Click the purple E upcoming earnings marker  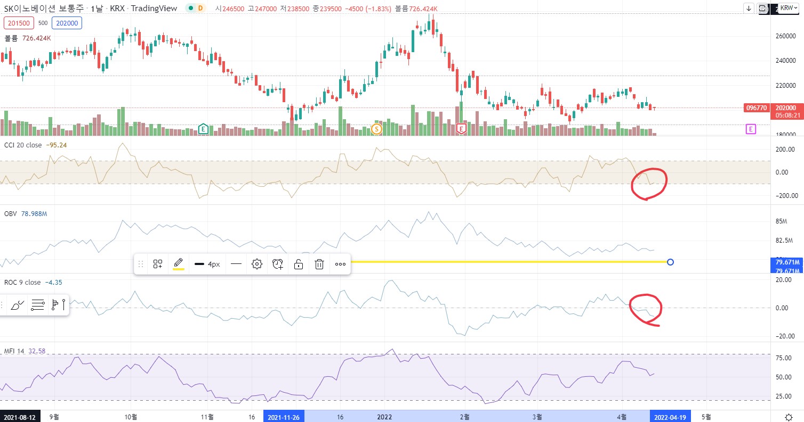click(x=751, y=129)
